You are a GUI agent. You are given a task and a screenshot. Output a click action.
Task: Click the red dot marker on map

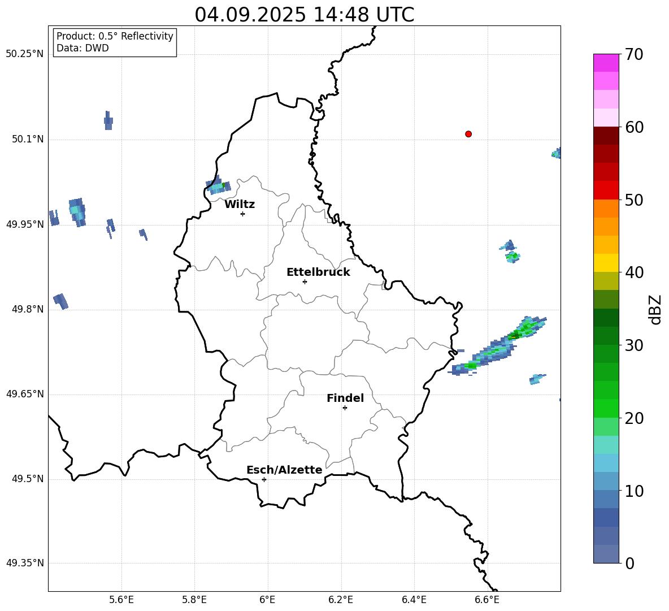468,134
